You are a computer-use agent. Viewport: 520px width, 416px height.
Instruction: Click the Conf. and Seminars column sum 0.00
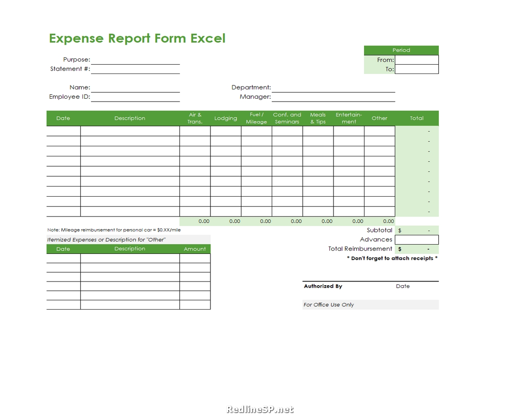pyautogui.click(x=287, y=221)
